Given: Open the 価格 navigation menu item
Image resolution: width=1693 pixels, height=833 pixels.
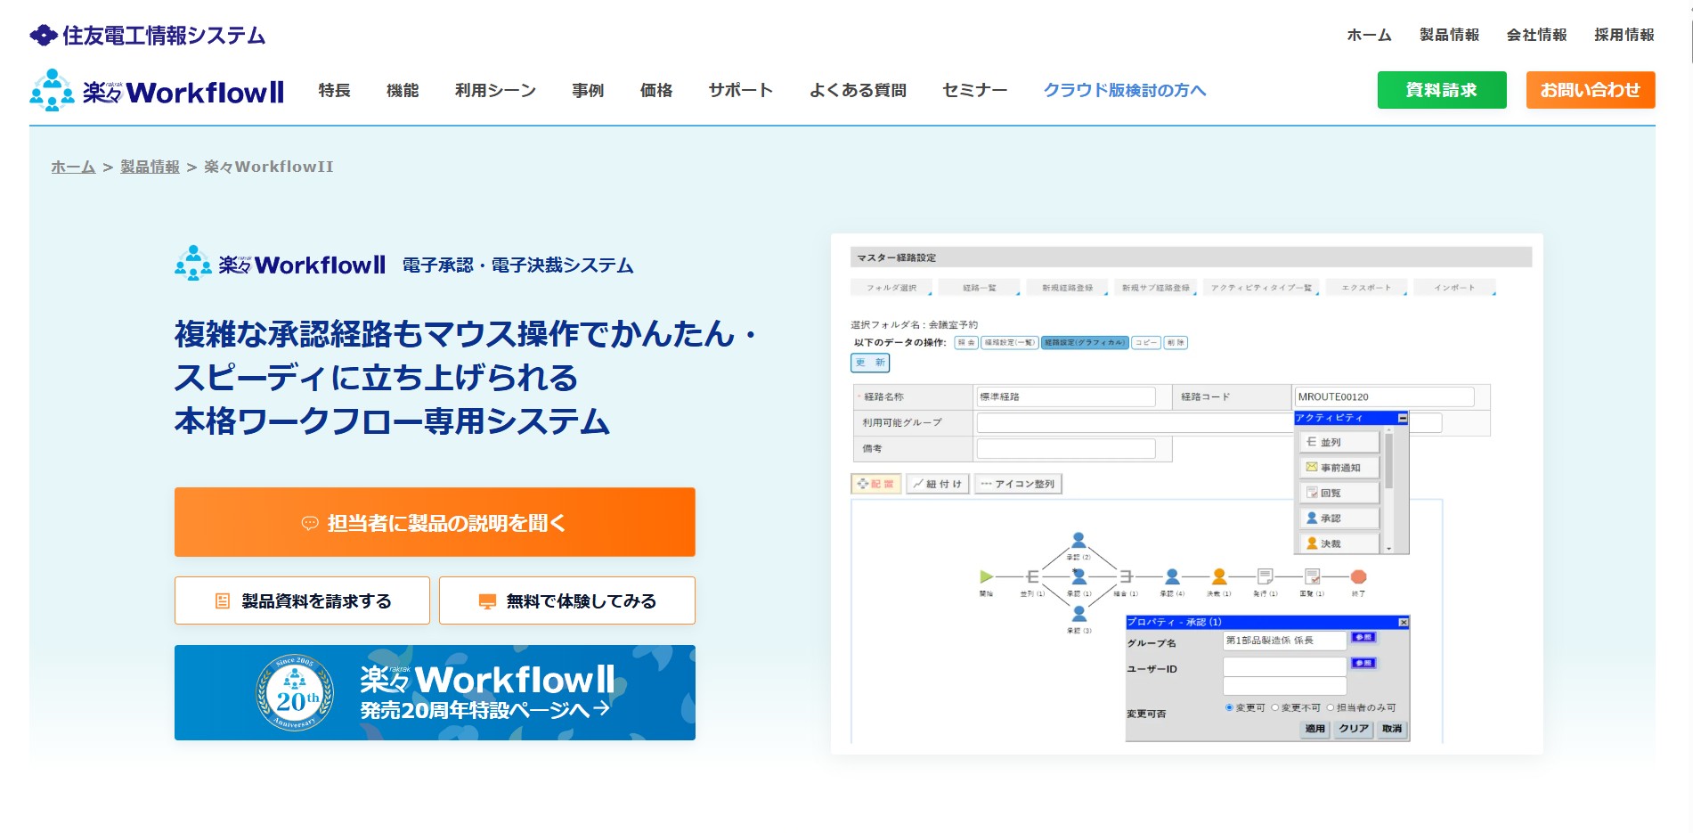Looking at the screenshot, I should point(655,90).
